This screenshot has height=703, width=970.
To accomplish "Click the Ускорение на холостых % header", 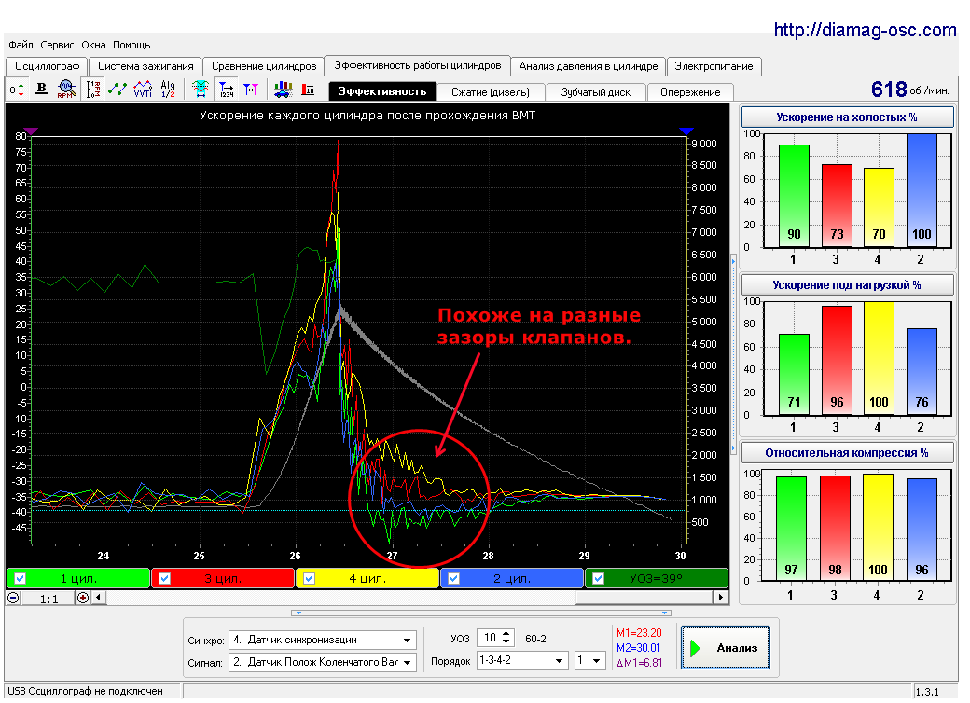I will (x=847, y=117).
